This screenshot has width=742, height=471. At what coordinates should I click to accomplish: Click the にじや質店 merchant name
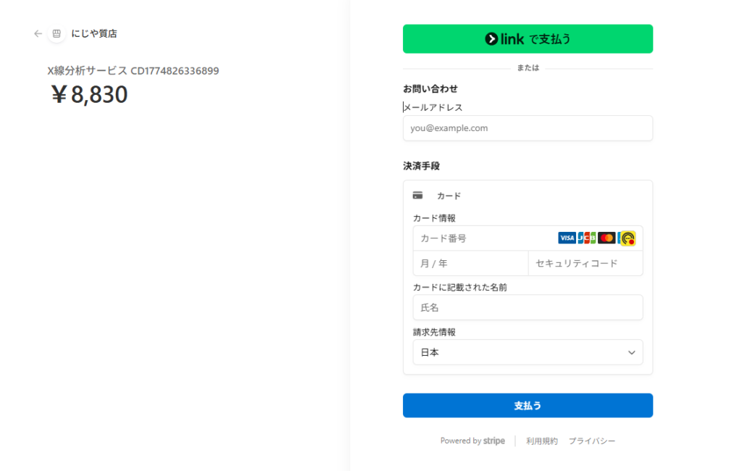point(94,33)
